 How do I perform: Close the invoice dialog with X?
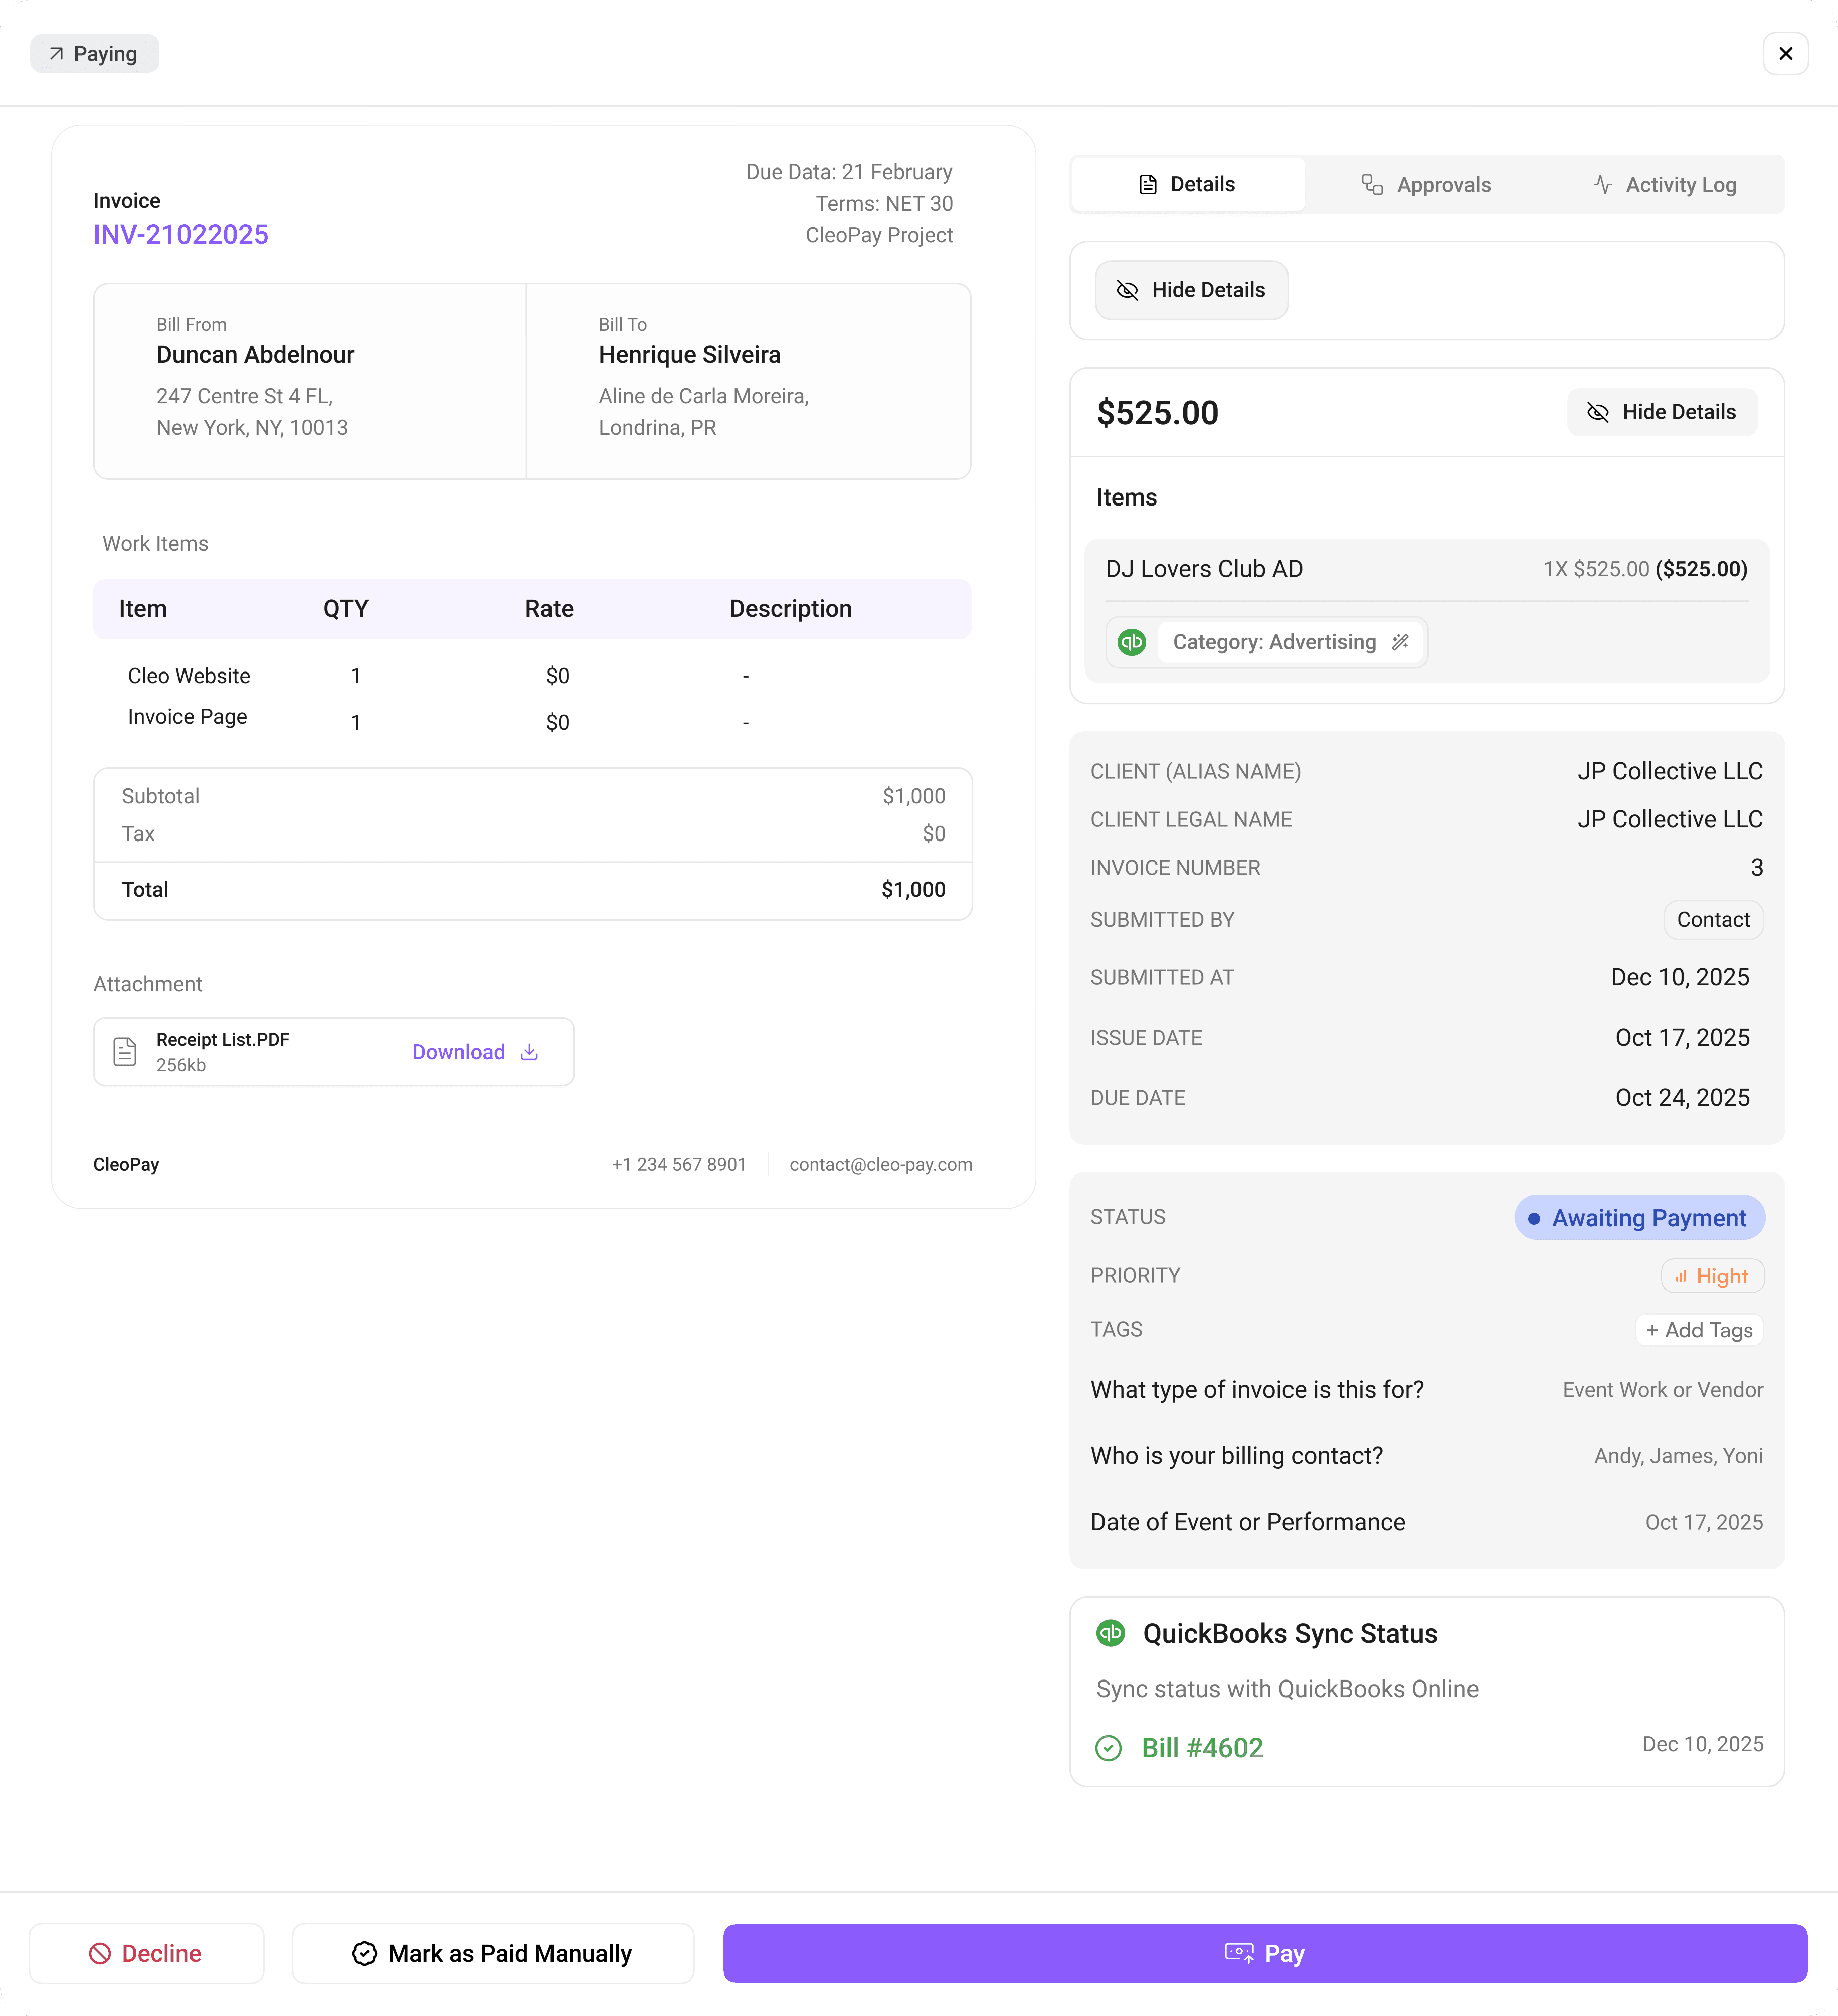coord(1785,54)
